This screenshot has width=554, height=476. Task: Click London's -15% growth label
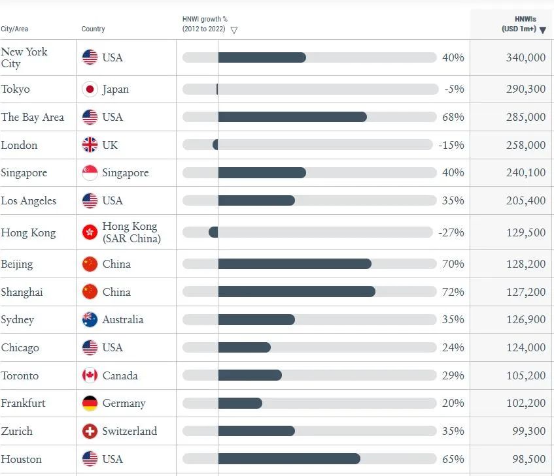pos(451,145)
